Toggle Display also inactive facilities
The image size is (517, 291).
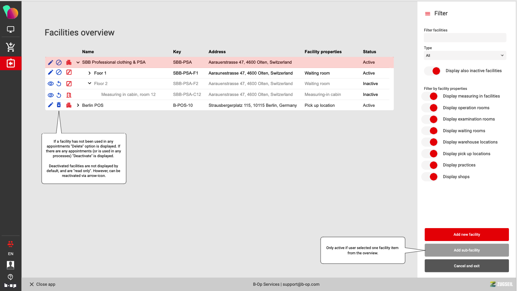[432, 71]
